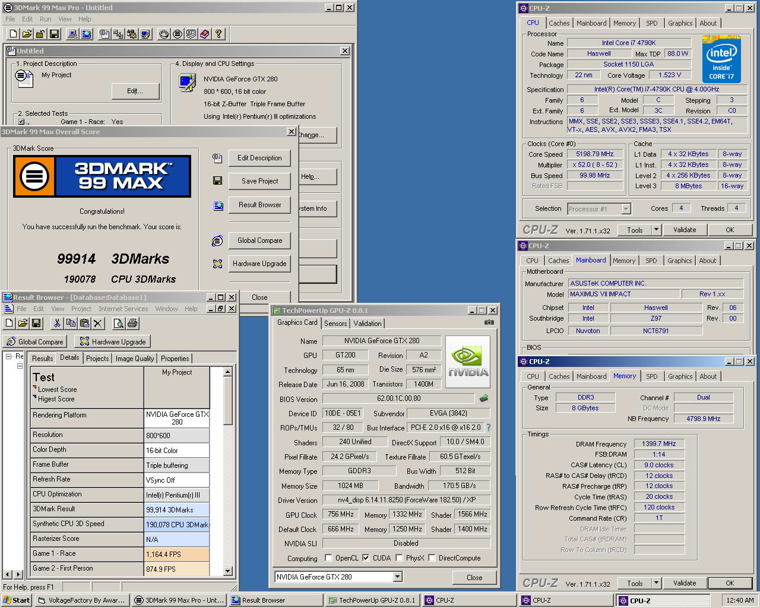Click Save floppy icon in 3DMark toolbar
Image resolution: width=760 pixels, height=608 pixels.
[x=54, y=34]
